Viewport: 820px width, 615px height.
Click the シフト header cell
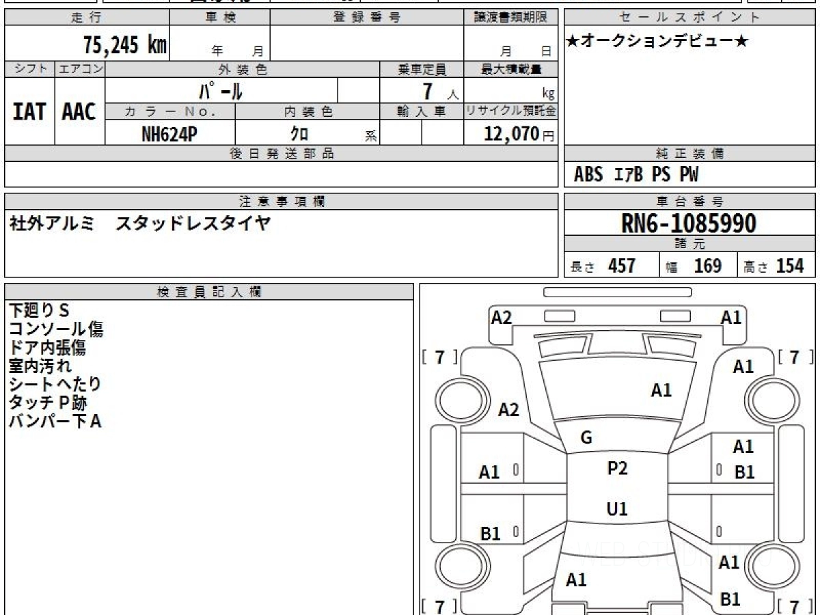coord(29,69)
